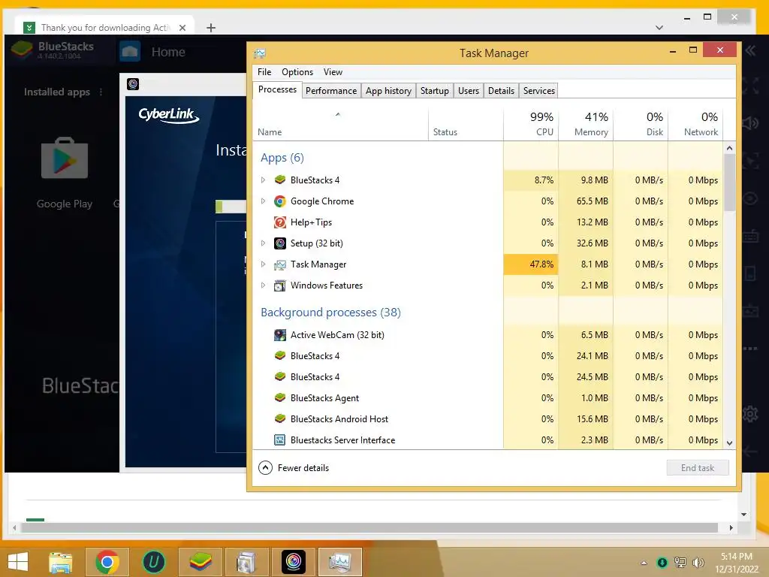Open the green U app on taskbar

pyautogui.click(x=153, y=562)
